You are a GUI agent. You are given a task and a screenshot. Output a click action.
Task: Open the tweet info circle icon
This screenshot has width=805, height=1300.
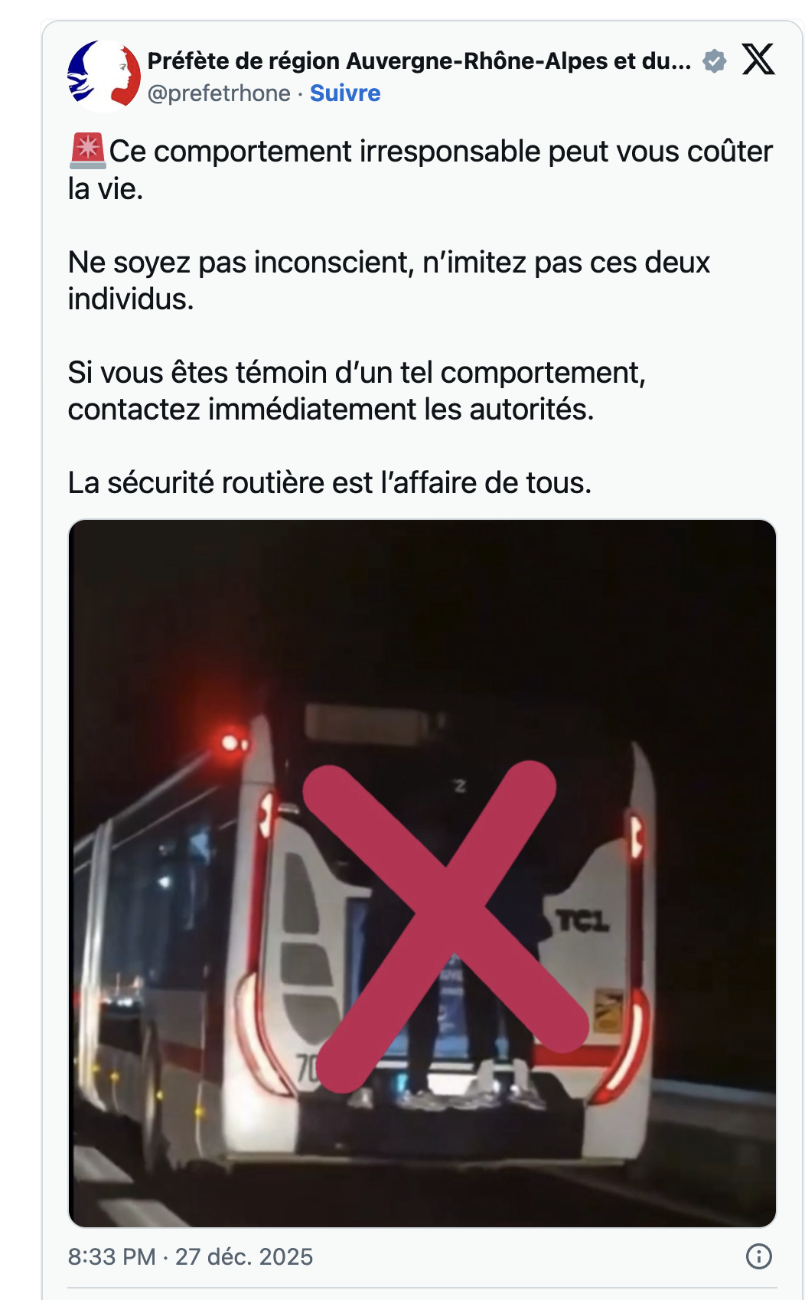758,1256
